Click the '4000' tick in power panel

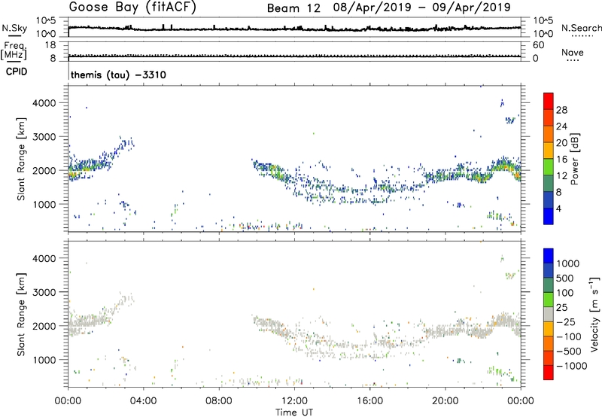[x=44, y=103]
